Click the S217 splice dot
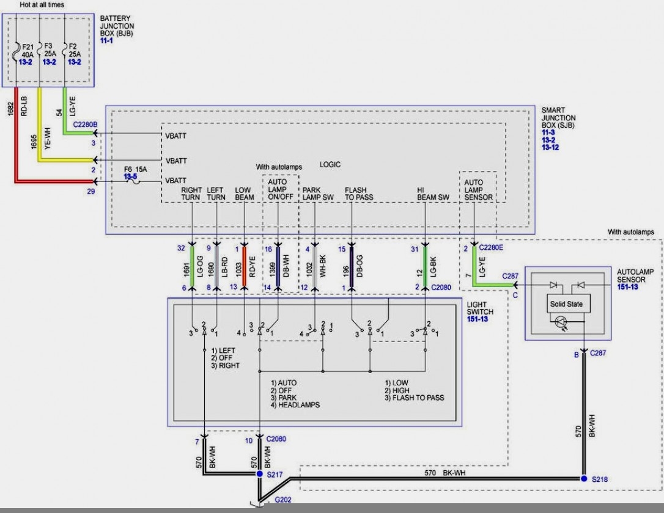 click(260, 474)
